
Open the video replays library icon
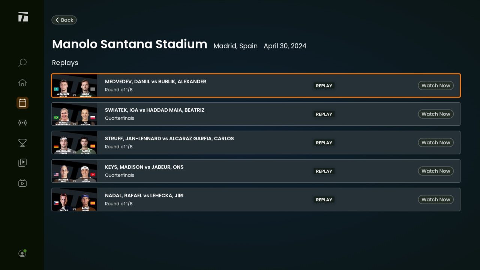point(22,163)
